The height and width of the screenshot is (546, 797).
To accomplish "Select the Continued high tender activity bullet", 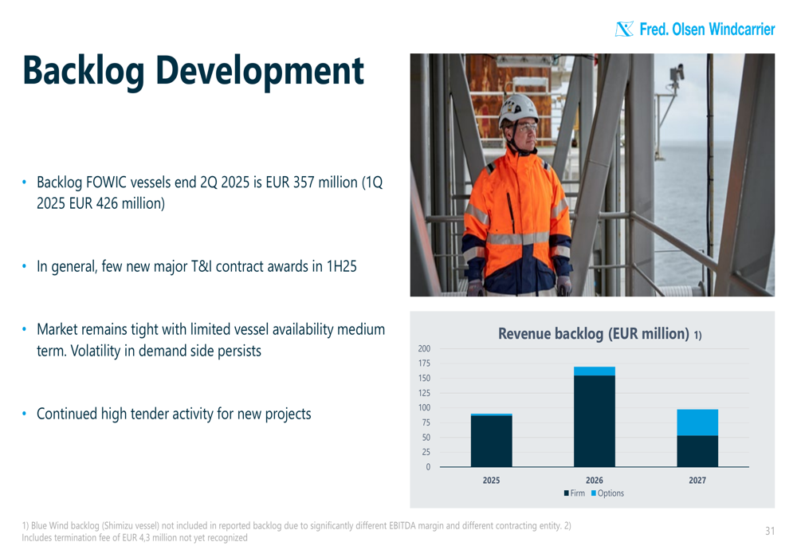I will coord(174,414).
